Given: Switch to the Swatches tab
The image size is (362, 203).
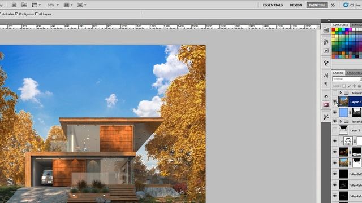Looking at the screenshot, I should point(341,25).
